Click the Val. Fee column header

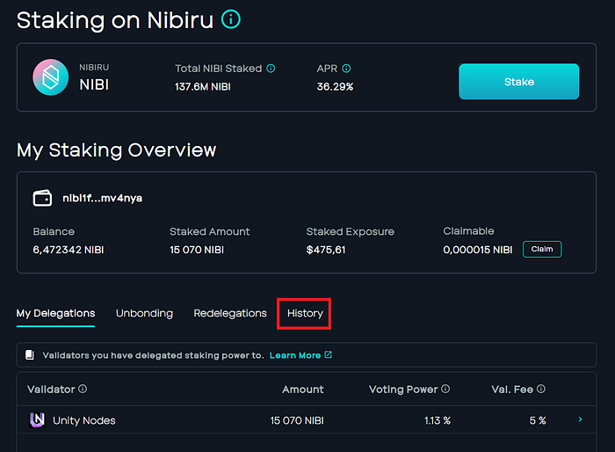(512, 390)
